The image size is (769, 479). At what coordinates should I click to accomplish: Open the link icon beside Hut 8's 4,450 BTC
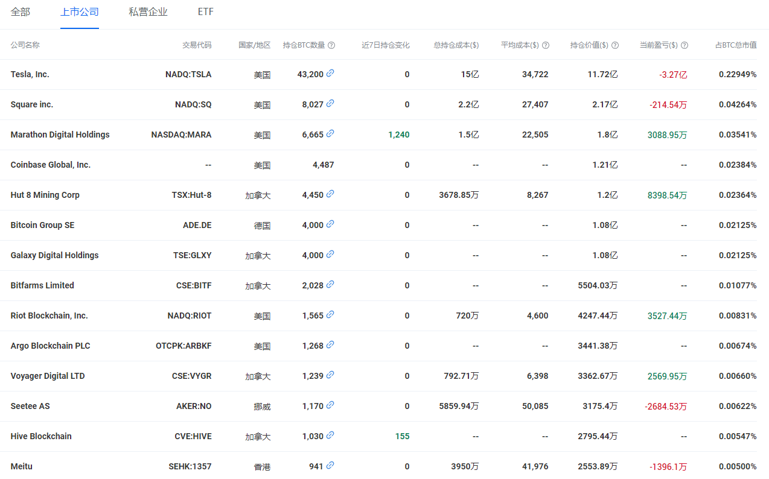point(330,194)
